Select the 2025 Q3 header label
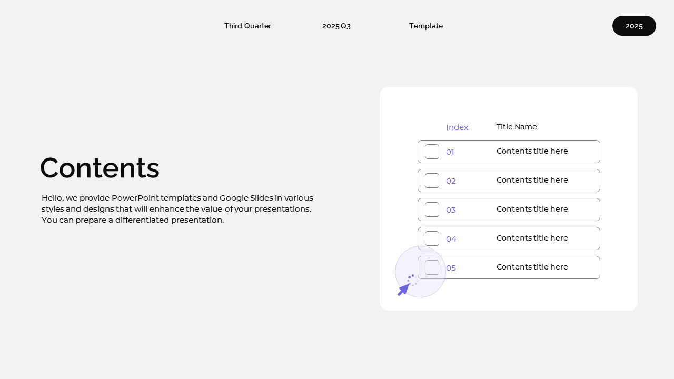 pyautogui.click(x=336, y=26)
